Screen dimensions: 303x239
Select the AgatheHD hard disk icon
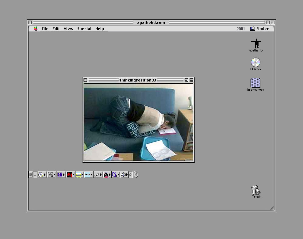coord(256,45)
